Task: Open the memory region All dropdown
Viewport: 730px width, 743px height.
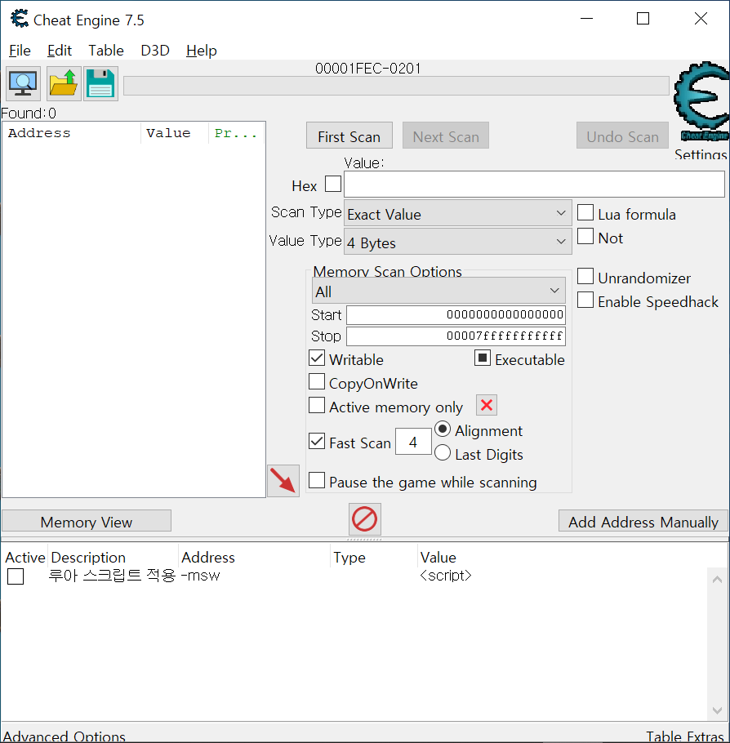Action: (x=438, y=291)
